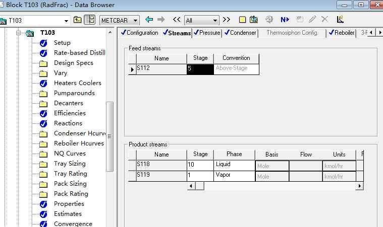Screen dimensions: 383x227
Task: Click the S119 Mole basis cell
Action: [x=272, y=176]
